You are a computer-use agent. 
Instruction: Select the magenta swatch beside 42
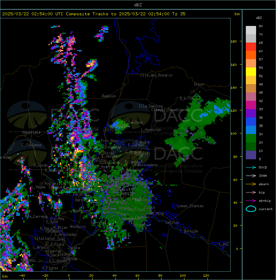coord(251,105)
